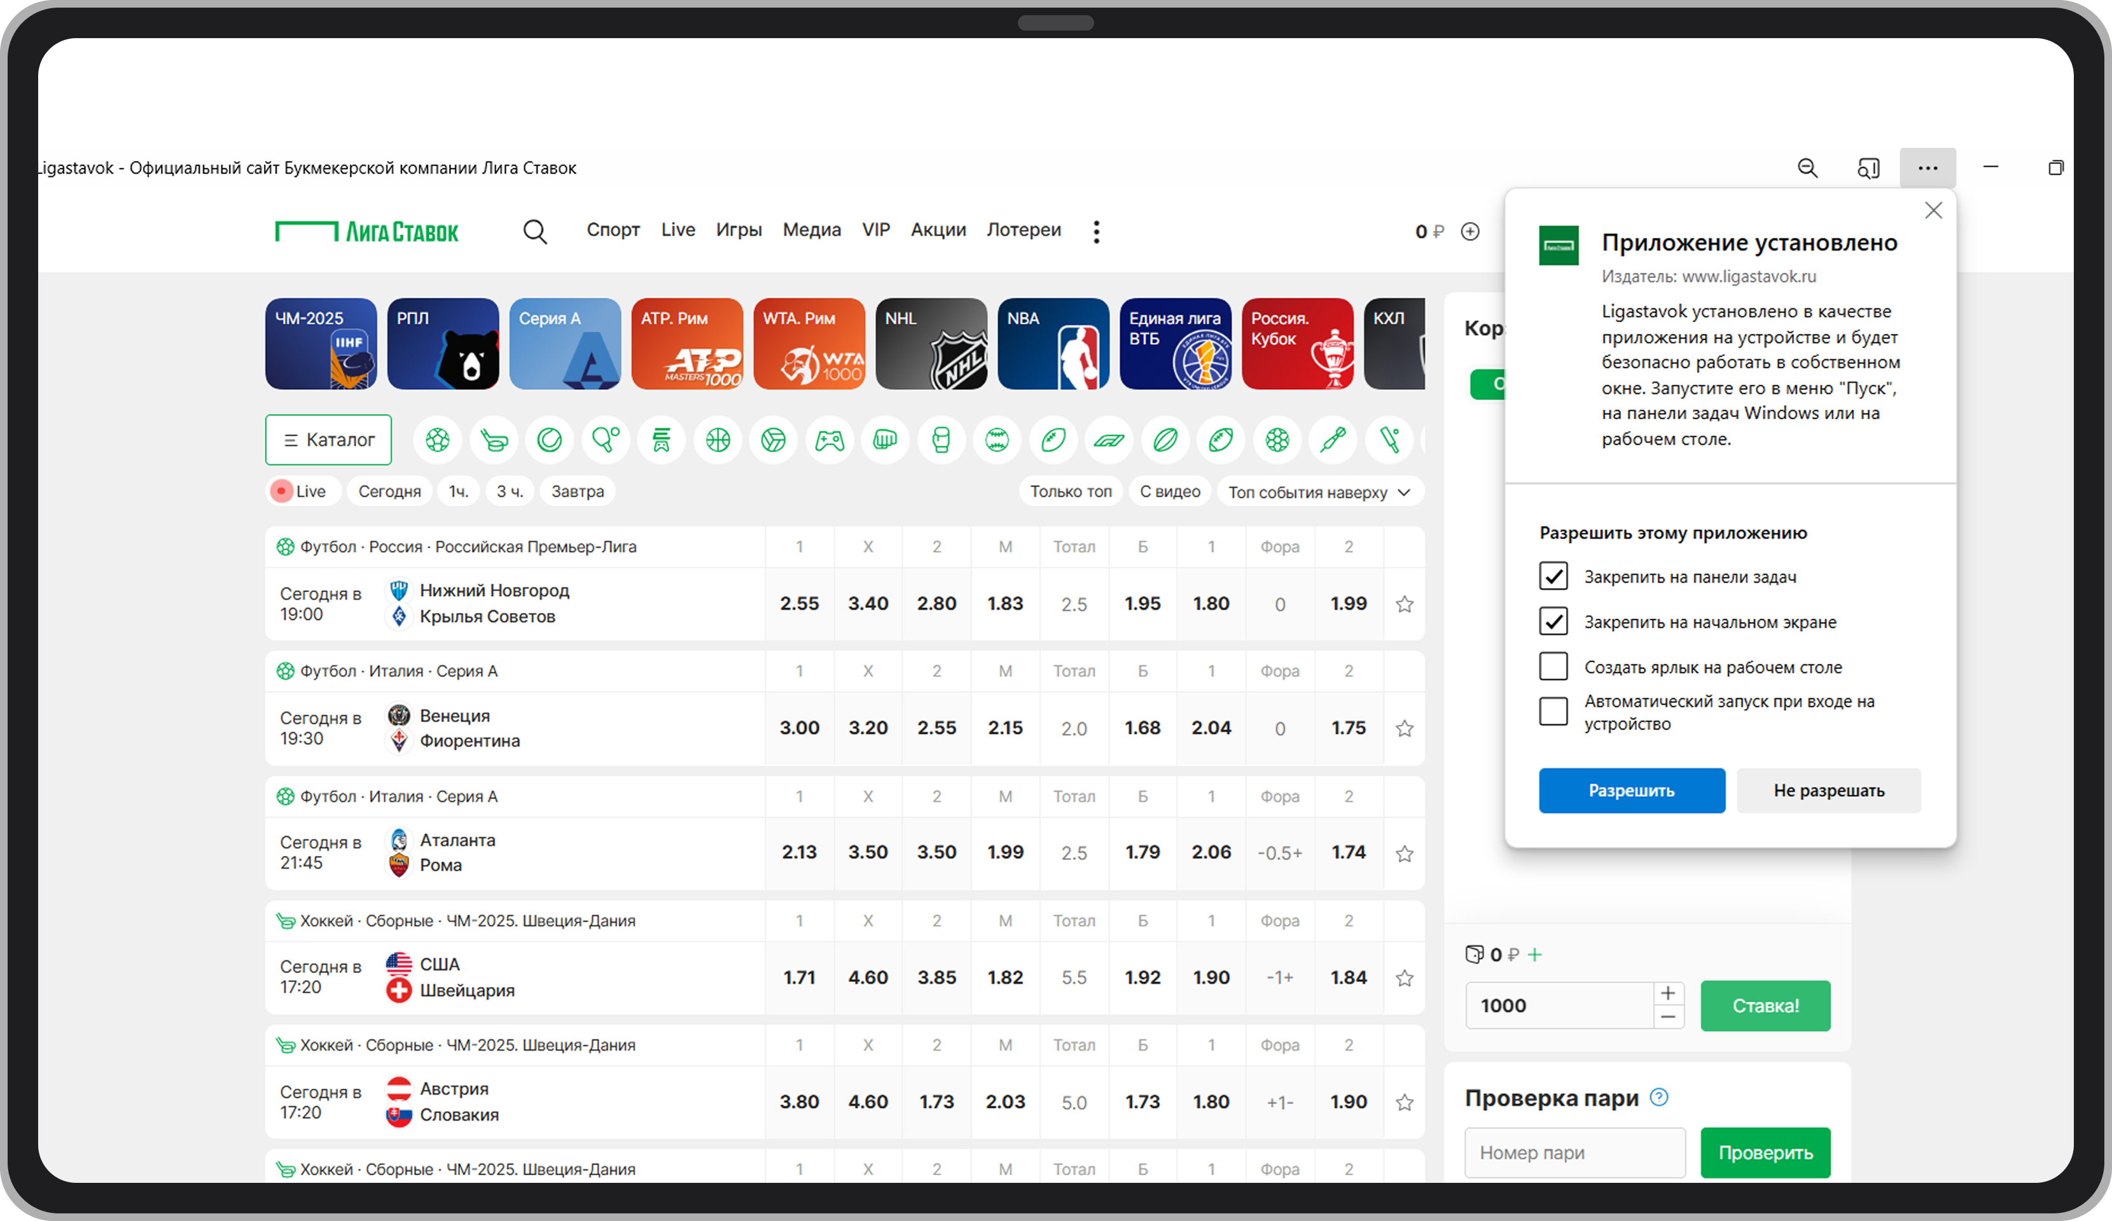Enable desktop shortcut creation checkbox
Viewport: 2112px width, 1221px height.
point(1553,667)
